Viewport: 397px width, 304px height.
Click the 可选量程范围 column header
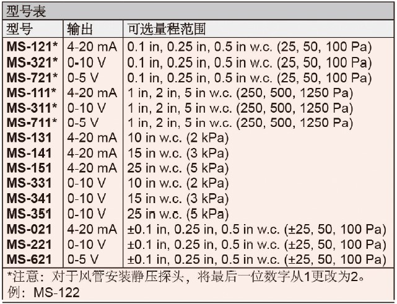pos(167,29)
